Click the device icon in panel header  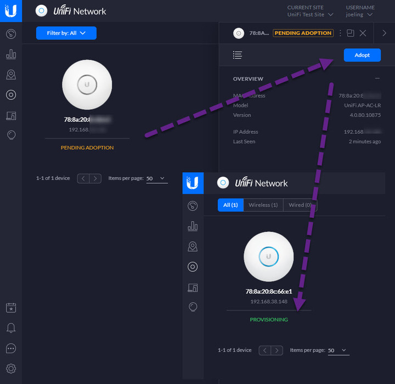(x=239, y=33)
